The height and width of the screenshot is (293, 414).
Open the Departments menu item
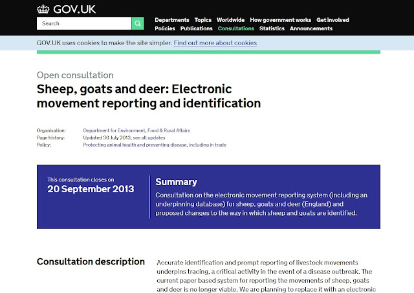coord(172,20)
